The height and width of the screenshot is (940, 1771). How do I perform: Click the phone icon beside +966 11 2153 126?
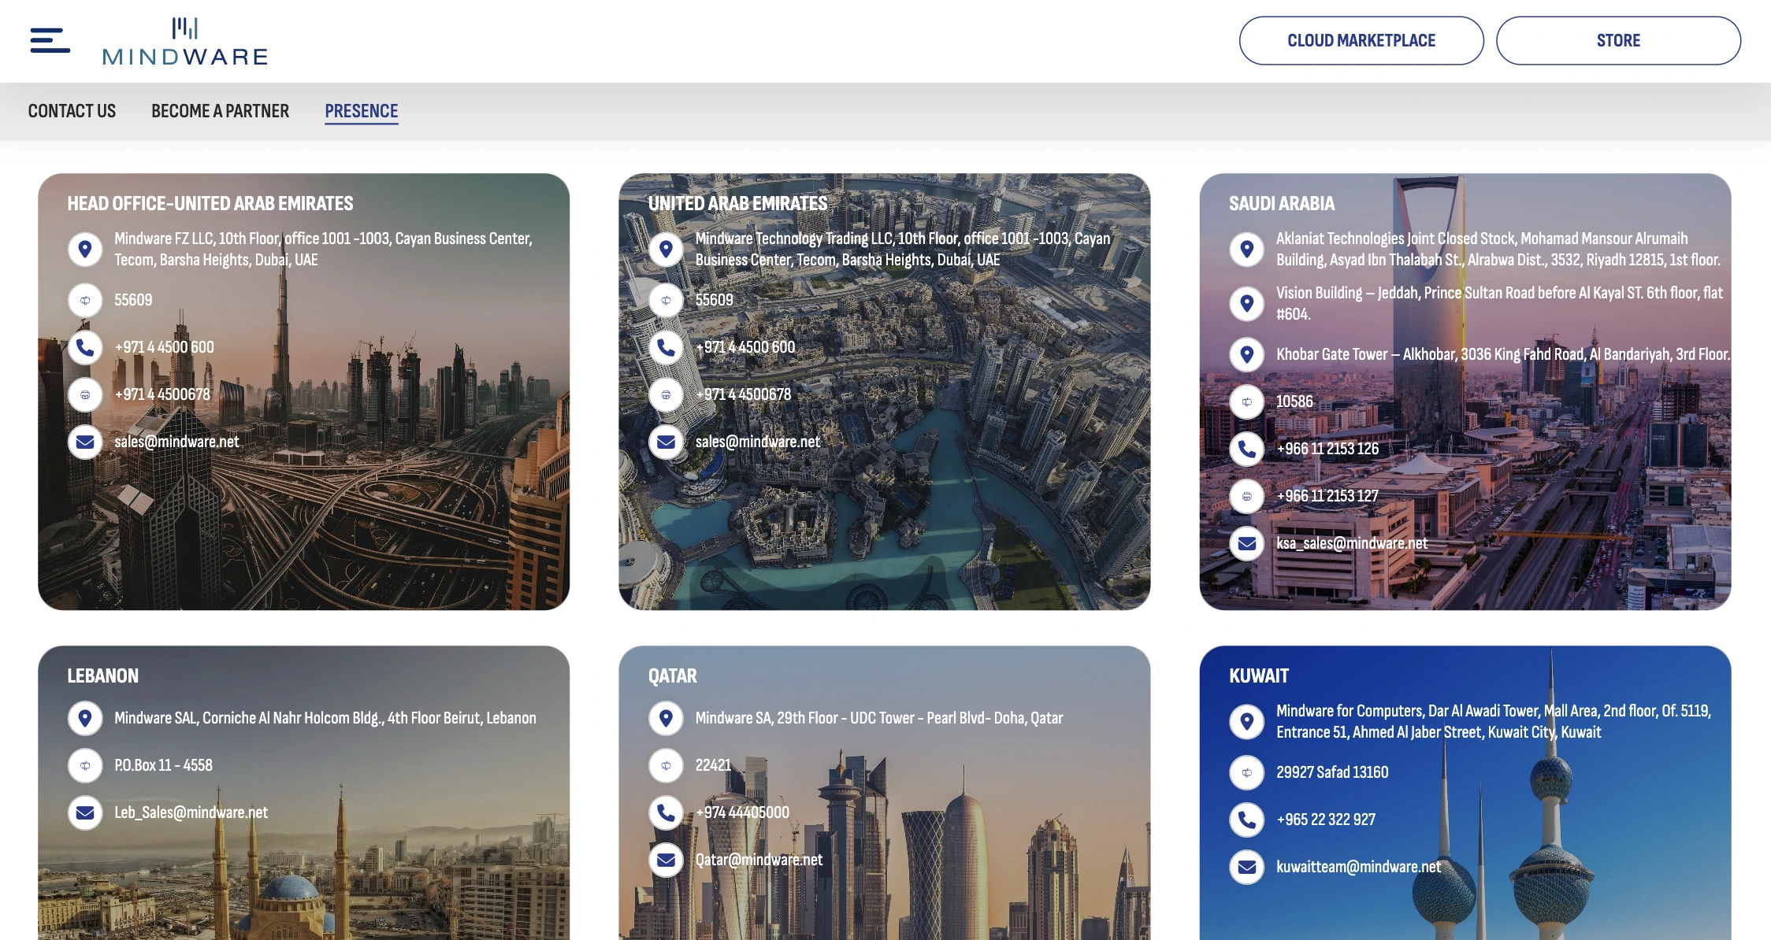pos(1247,449)
